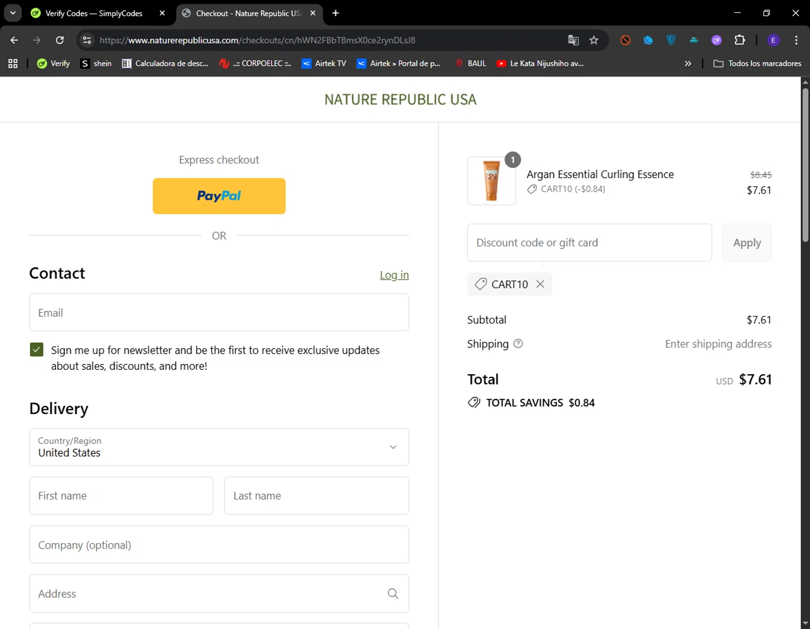Viewport: 810px width, 629px height.
Task: Reload the checkout page
Action: click(60, 40)
